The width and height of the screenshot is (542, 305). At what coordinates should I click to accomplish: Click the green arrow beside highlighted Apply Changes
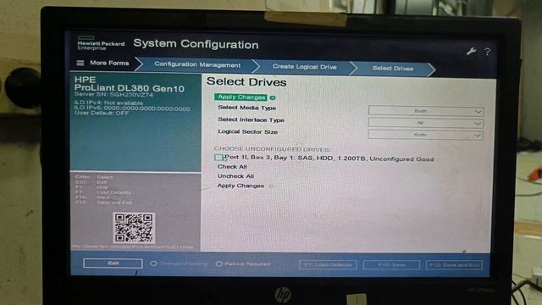pyautogui.click(x=273, y=98)
